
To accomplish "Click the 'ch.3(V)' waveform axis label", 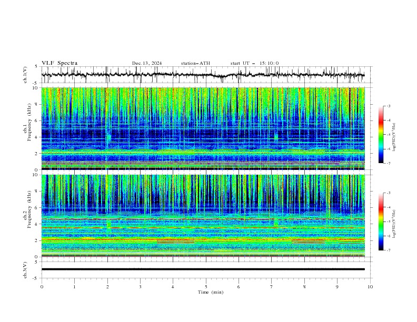I will (25, 270).
